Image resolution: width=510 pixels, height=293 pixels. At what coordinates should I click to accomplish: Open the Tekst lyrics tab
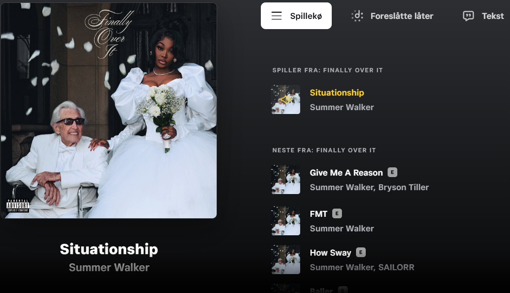(x=483, y=16)
